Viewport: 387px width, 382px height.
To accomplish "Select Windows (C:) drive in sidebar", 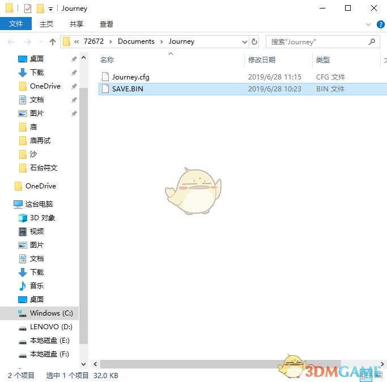I will [x=51, y=313].
